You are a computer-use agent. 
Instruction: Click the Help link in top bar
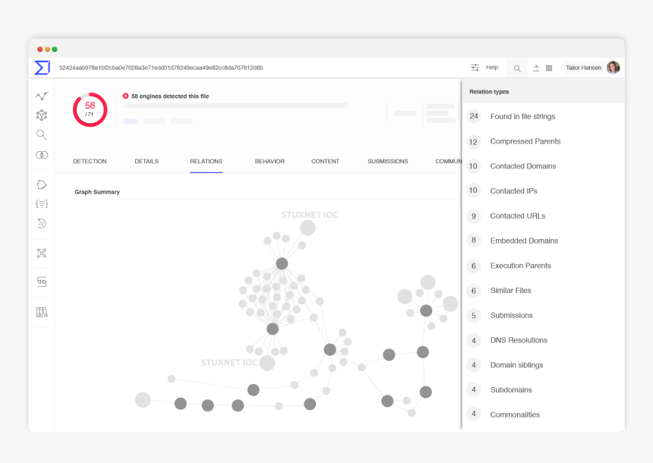(x=492, y=68)
